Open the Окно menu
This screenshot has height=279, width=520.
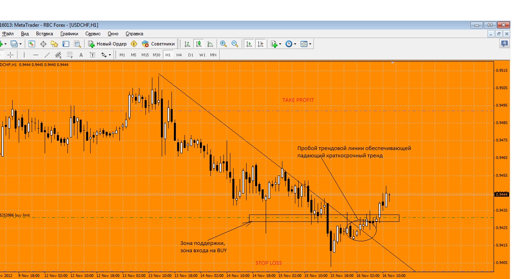click(x=113, y=34)
